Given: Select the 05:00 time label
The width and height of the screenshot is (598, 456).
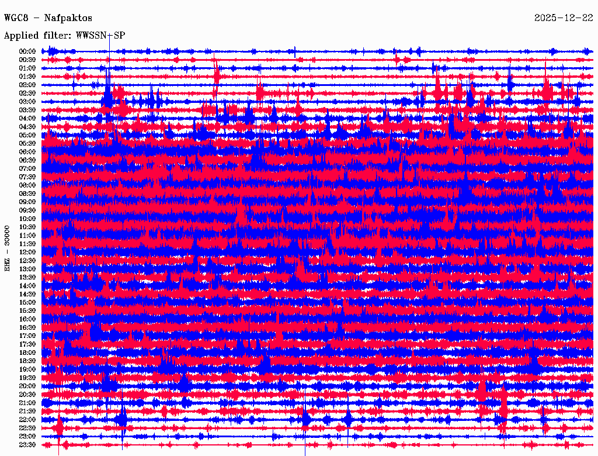Looking at the screenshot, I should (27, 135).
